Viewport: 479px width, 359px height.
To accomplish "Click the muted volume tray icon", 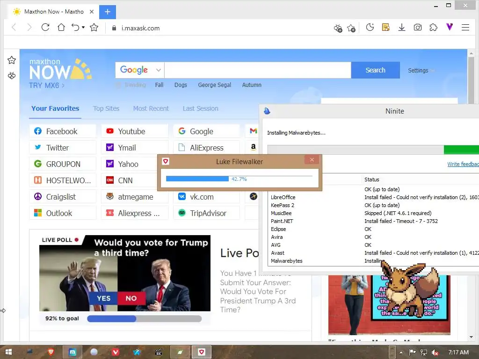I will point(435,352).
